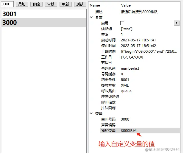Focus the input field containing 3000
Image resolution: width=184 pixels, height=156 pixels.
[7, 4]
